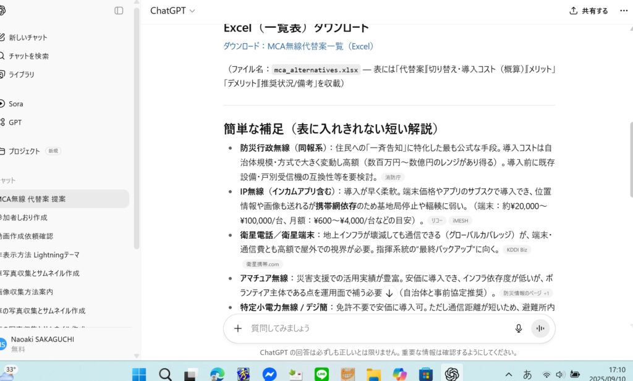Open the volume speaker tray icon
The width and height of the screenshot is (633, 381).
(x=560, y=375)
